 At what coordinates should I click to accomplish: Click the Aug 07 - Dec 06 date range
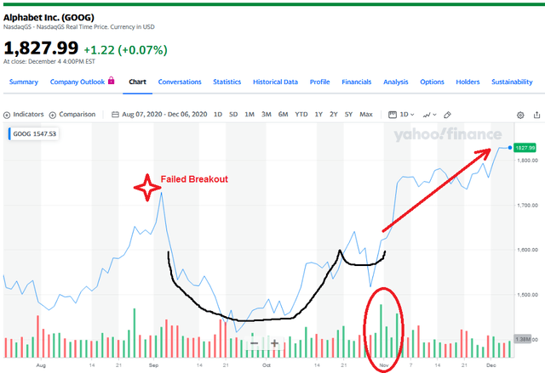tap(165, 114)
